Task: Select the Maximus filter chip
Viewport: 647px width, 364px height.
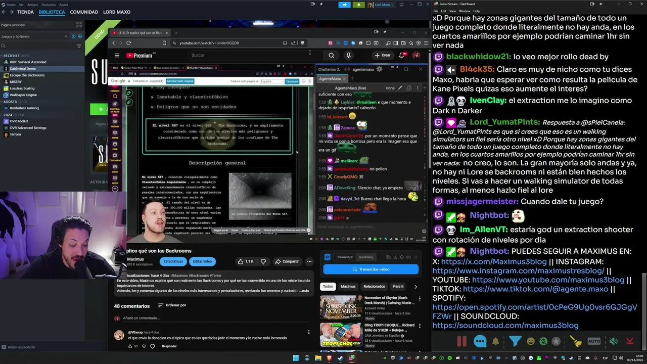Action: click(x=348, y=286)
